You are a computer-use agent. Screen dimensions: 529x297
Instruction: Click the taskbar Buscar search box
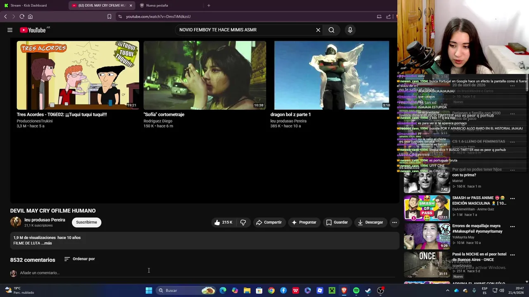tap(186, 290)
